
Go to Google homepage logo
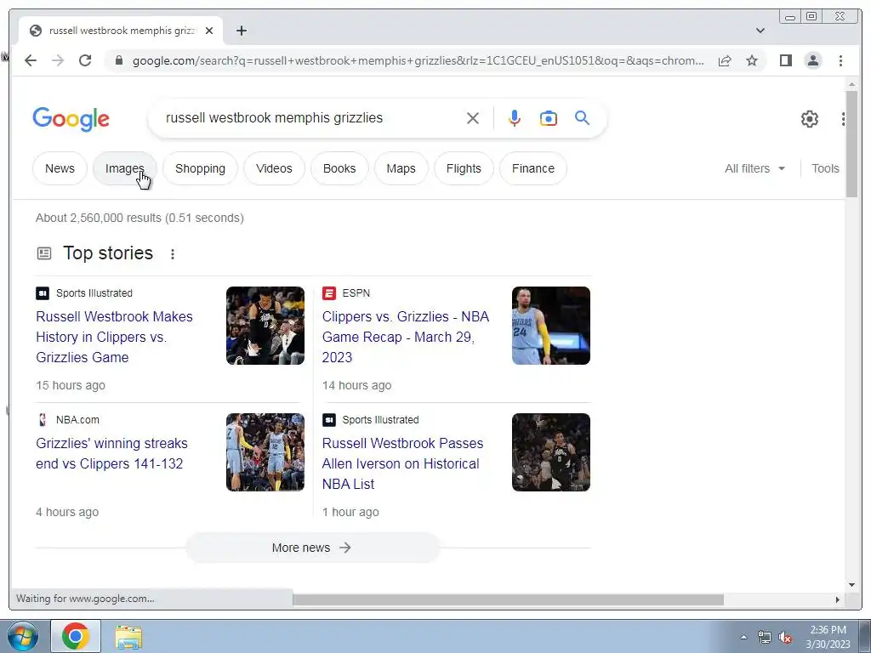coord(71,119)
